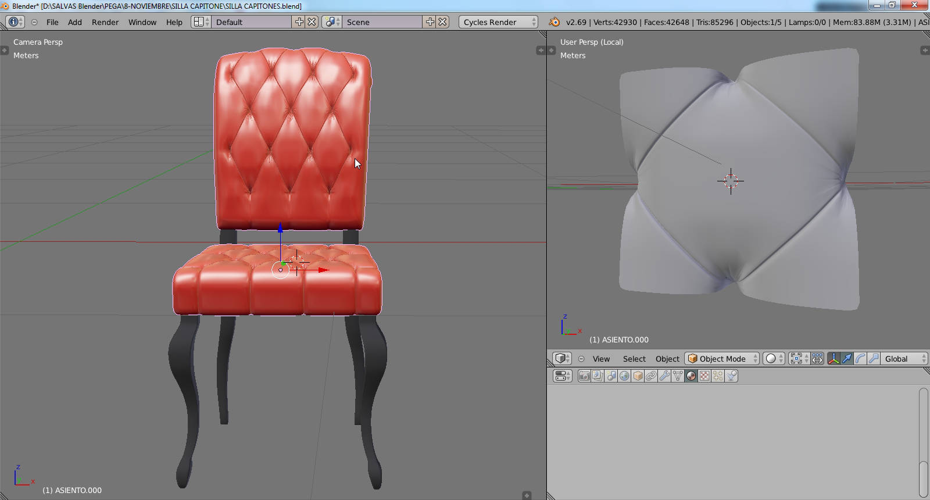Collapse the Info header menus
Screen dimensions: 930x500
click(x=34, y=22)
